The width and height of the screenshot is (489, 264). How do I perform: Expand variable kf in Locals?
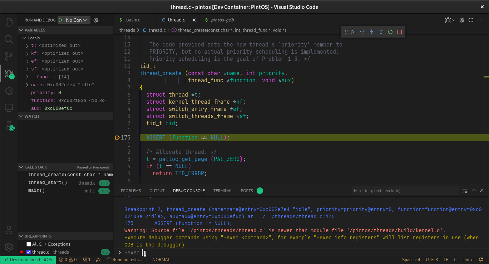(x=28, y=53)
